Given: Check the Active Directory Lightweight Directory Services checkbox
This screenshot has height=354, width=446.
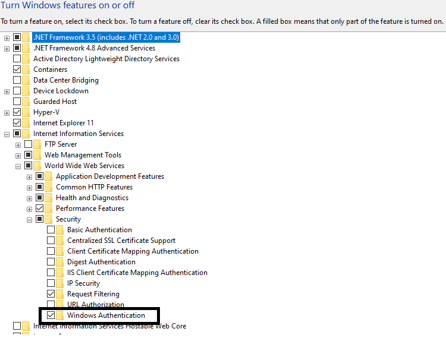Looking at the screenshot, I should click(17, 59).
